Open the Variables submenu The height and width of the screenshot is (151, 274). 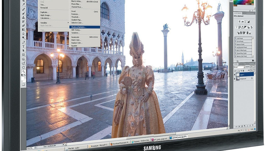click(54, 23)
